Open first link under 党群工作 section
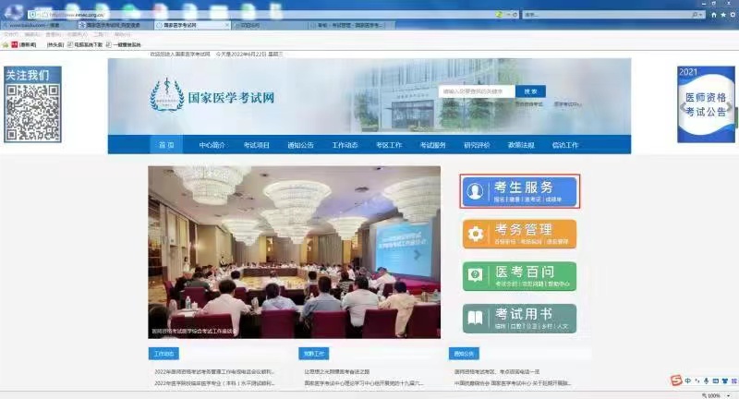Image resolution: width=739 pixels, height=399 pixels. (x=337, y=371)
